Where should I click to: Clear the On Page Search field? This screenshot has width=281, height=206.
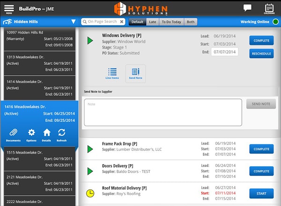122,21
